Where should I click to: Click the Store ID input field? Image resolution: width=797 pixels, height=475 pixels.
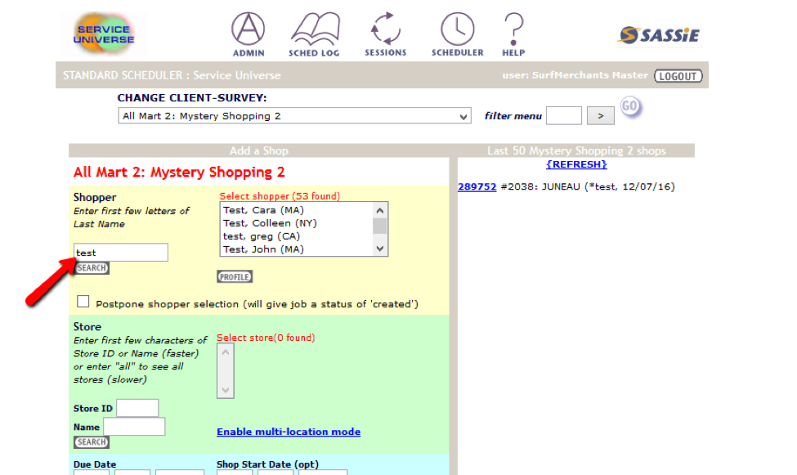[137, 408]
